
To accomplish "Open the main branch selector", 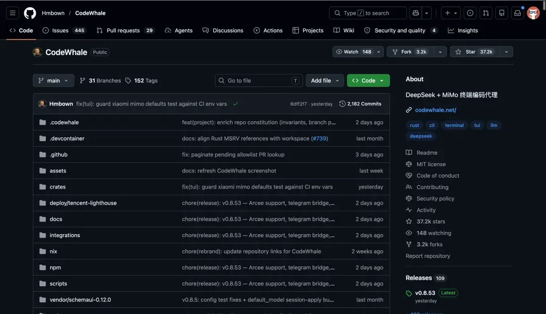I will pos(53,80).
